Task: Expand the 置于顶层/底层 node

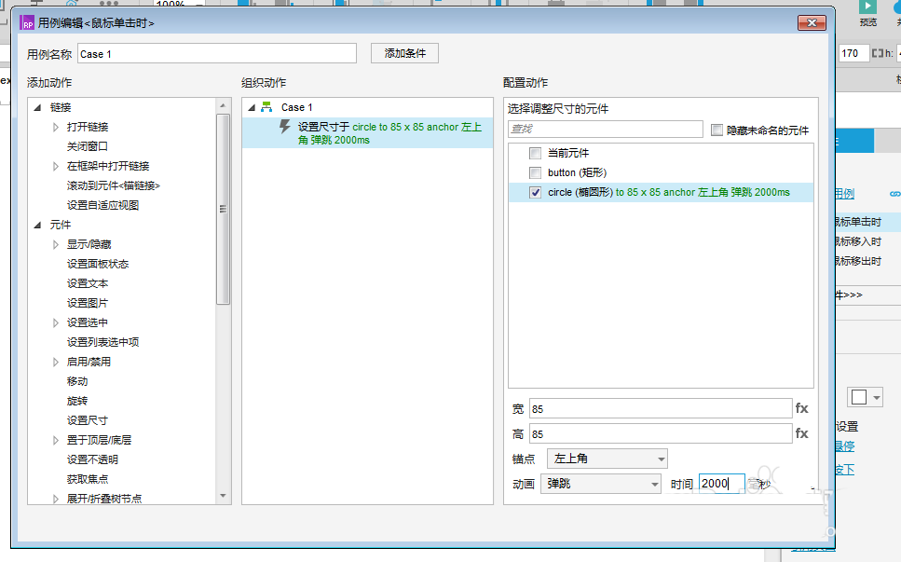Action: [x=56, y=440]
